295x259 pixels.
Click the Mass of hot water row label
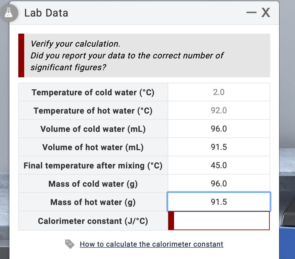(x=93, y=202)
